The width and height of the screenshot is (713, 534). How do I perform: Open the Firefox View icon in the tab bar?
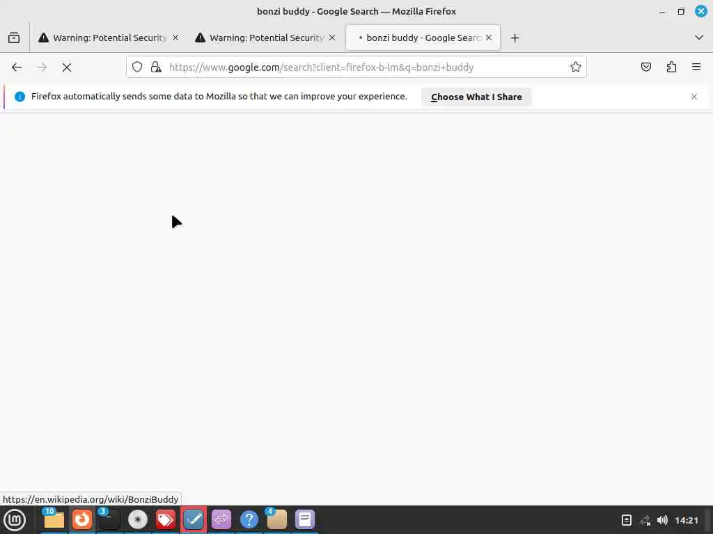14,38
